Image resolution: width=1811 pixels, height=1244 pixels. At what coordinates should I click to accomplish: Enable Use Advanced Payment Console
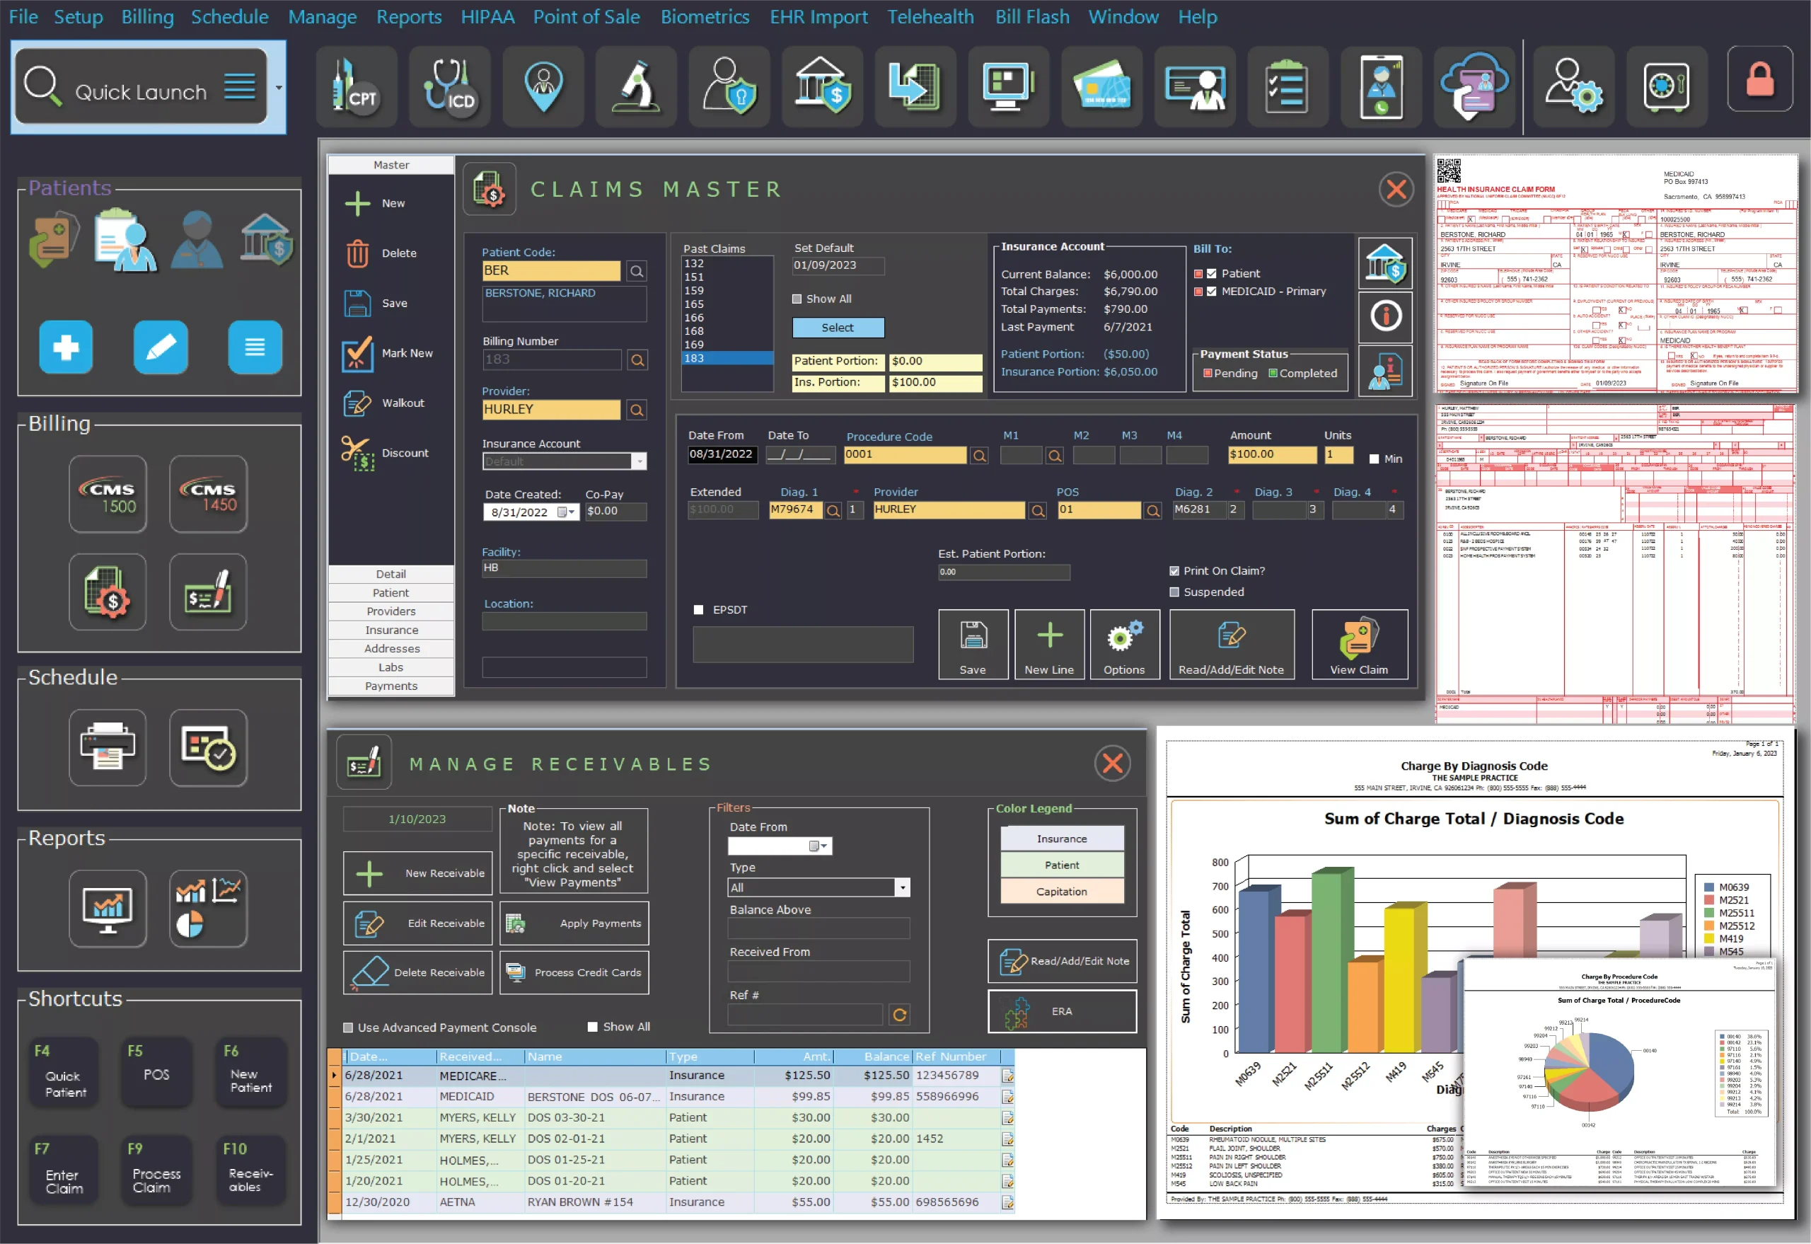(348, 1028)
